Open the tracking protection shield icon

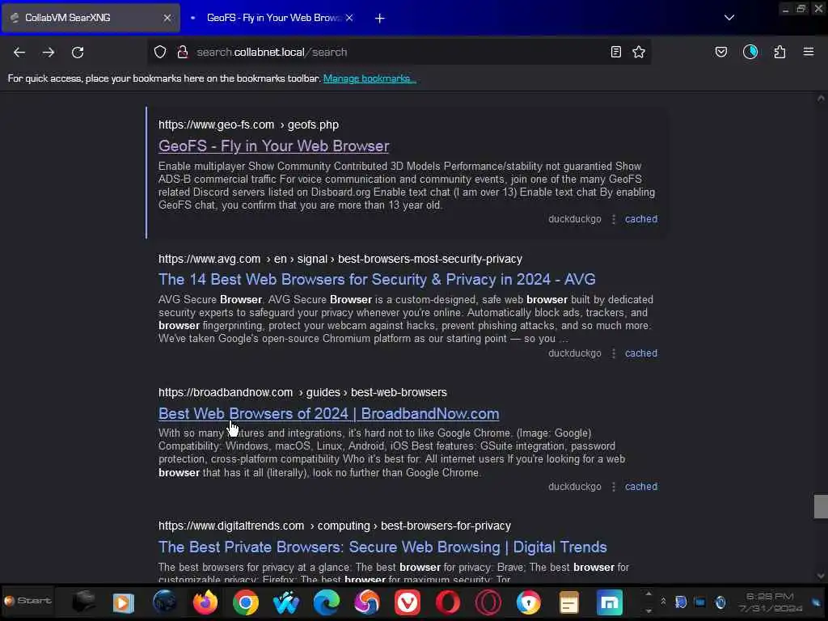tap(160, 52)
